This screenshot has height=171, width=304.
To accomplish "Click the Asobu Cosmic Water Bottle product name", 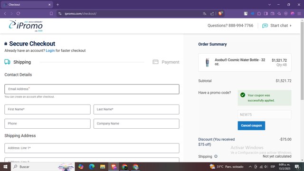I will [x=240, y=62].
